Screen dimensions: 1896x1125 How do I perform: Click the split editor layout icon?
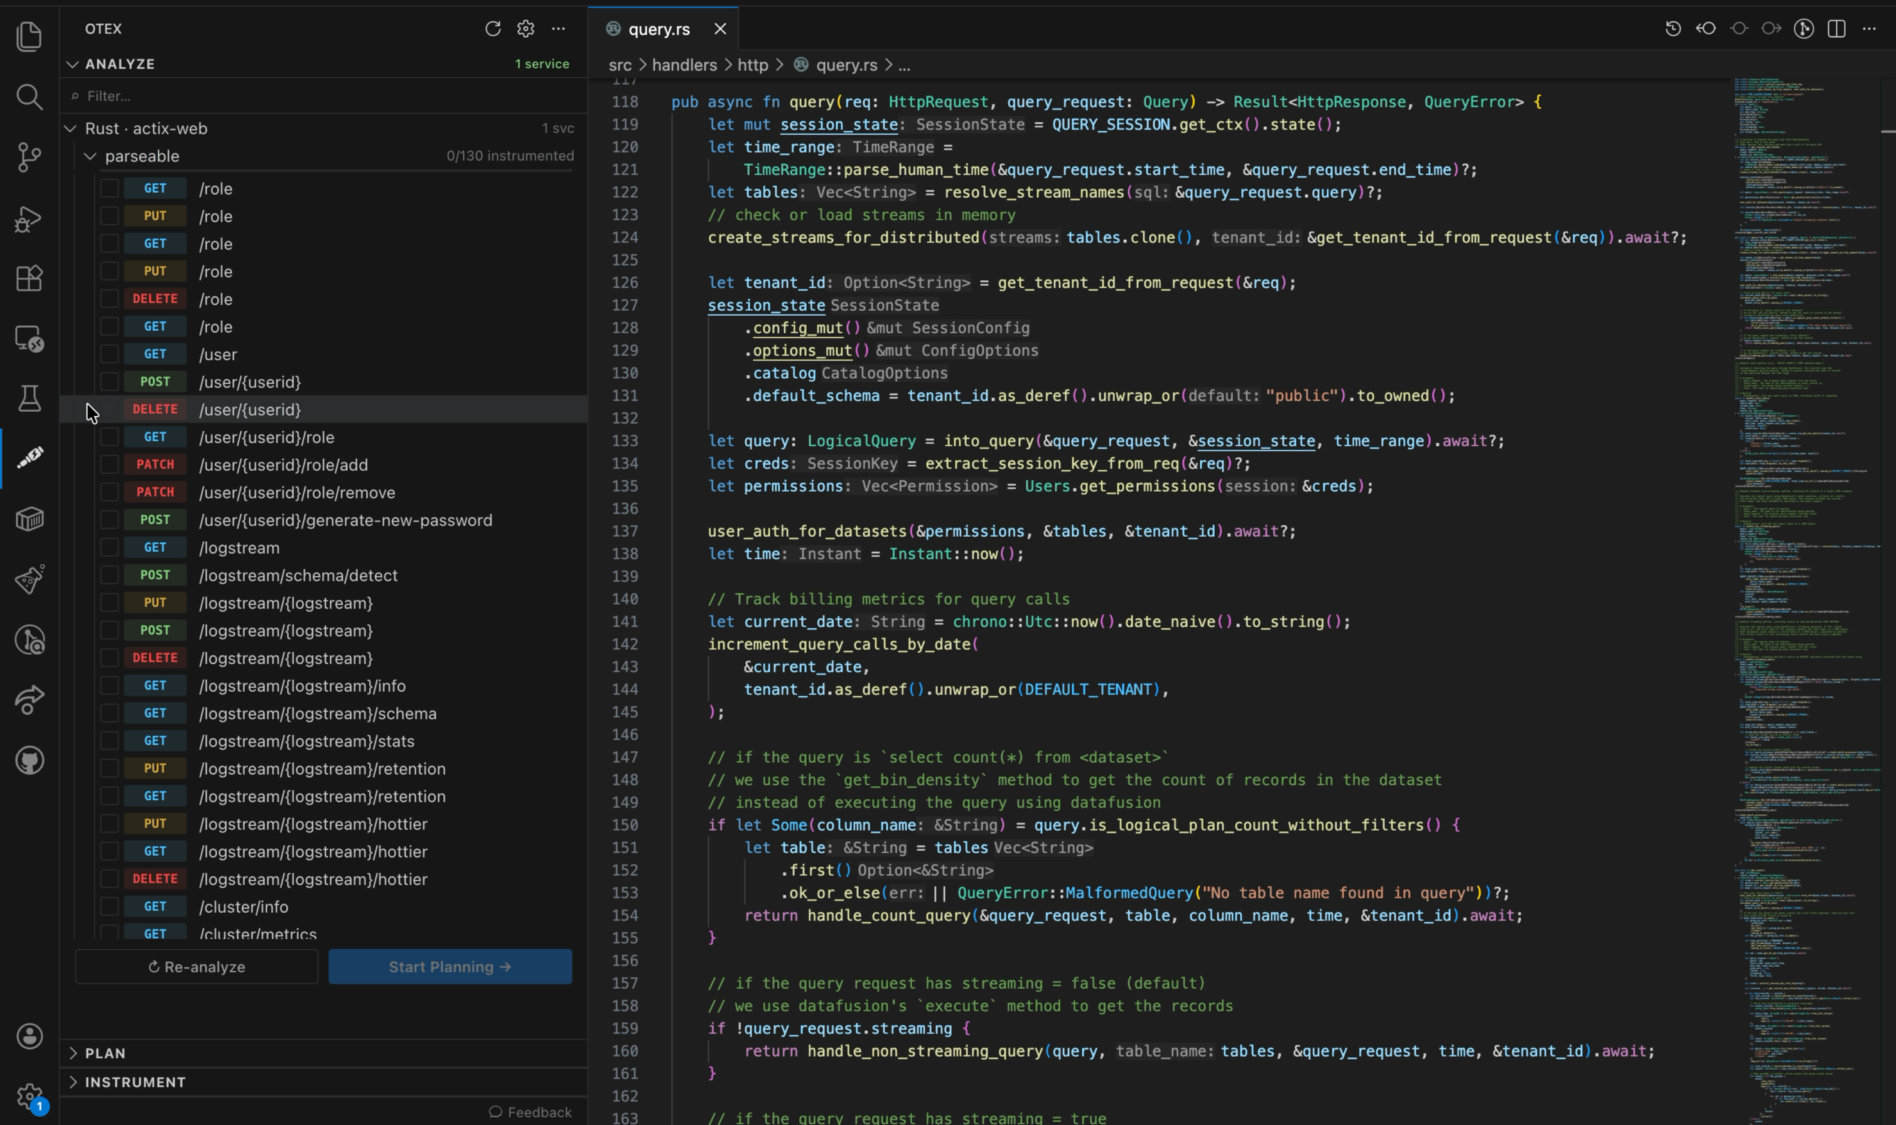point(1837,29)
